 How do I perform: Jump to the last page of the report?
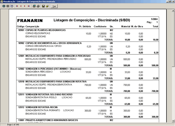(x=29, y=6)
